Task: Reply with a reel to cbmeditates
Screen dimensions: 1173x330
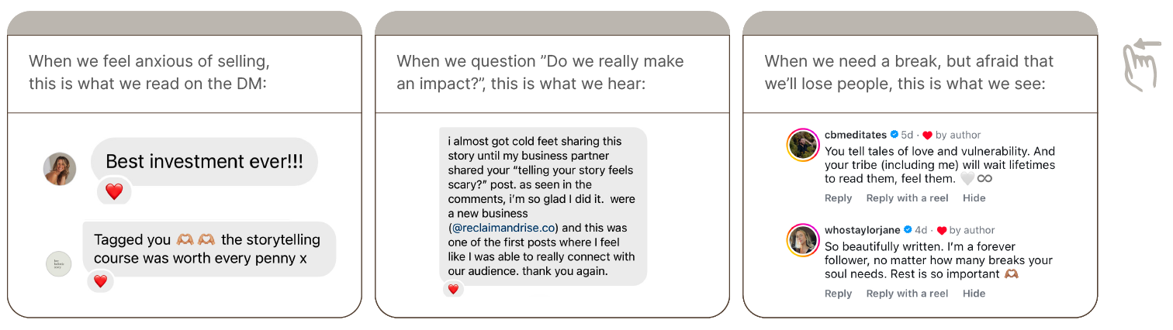Action: click(x=907, y=198)
